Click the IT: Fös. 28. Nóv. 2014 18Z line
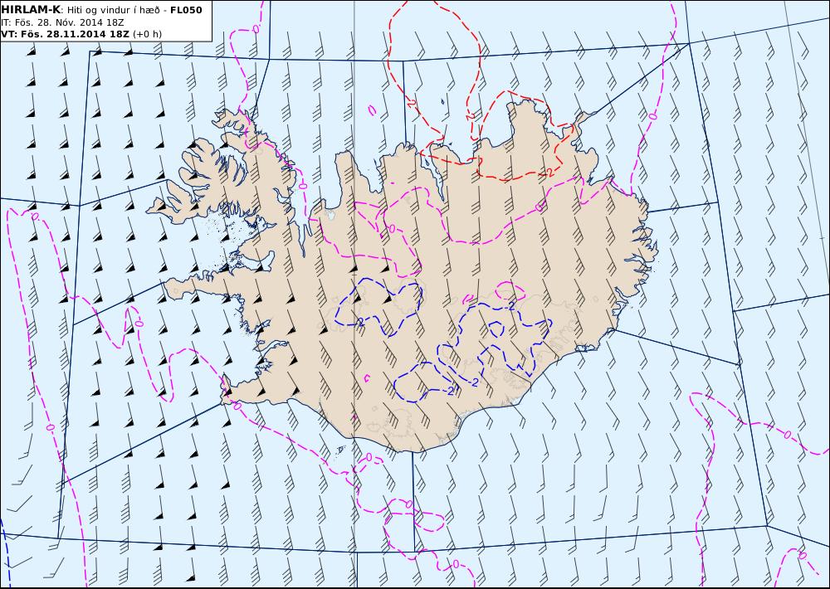The image size is (830, 589). coord(62,22)
